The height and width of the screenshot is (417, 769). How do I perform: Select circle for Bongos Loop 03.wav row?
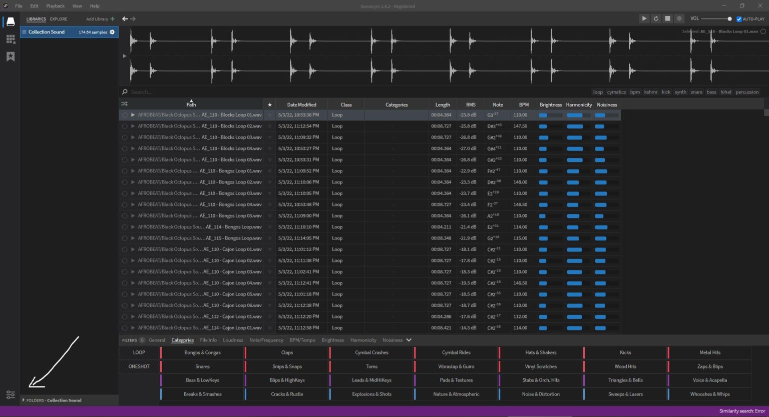point(125,193)
